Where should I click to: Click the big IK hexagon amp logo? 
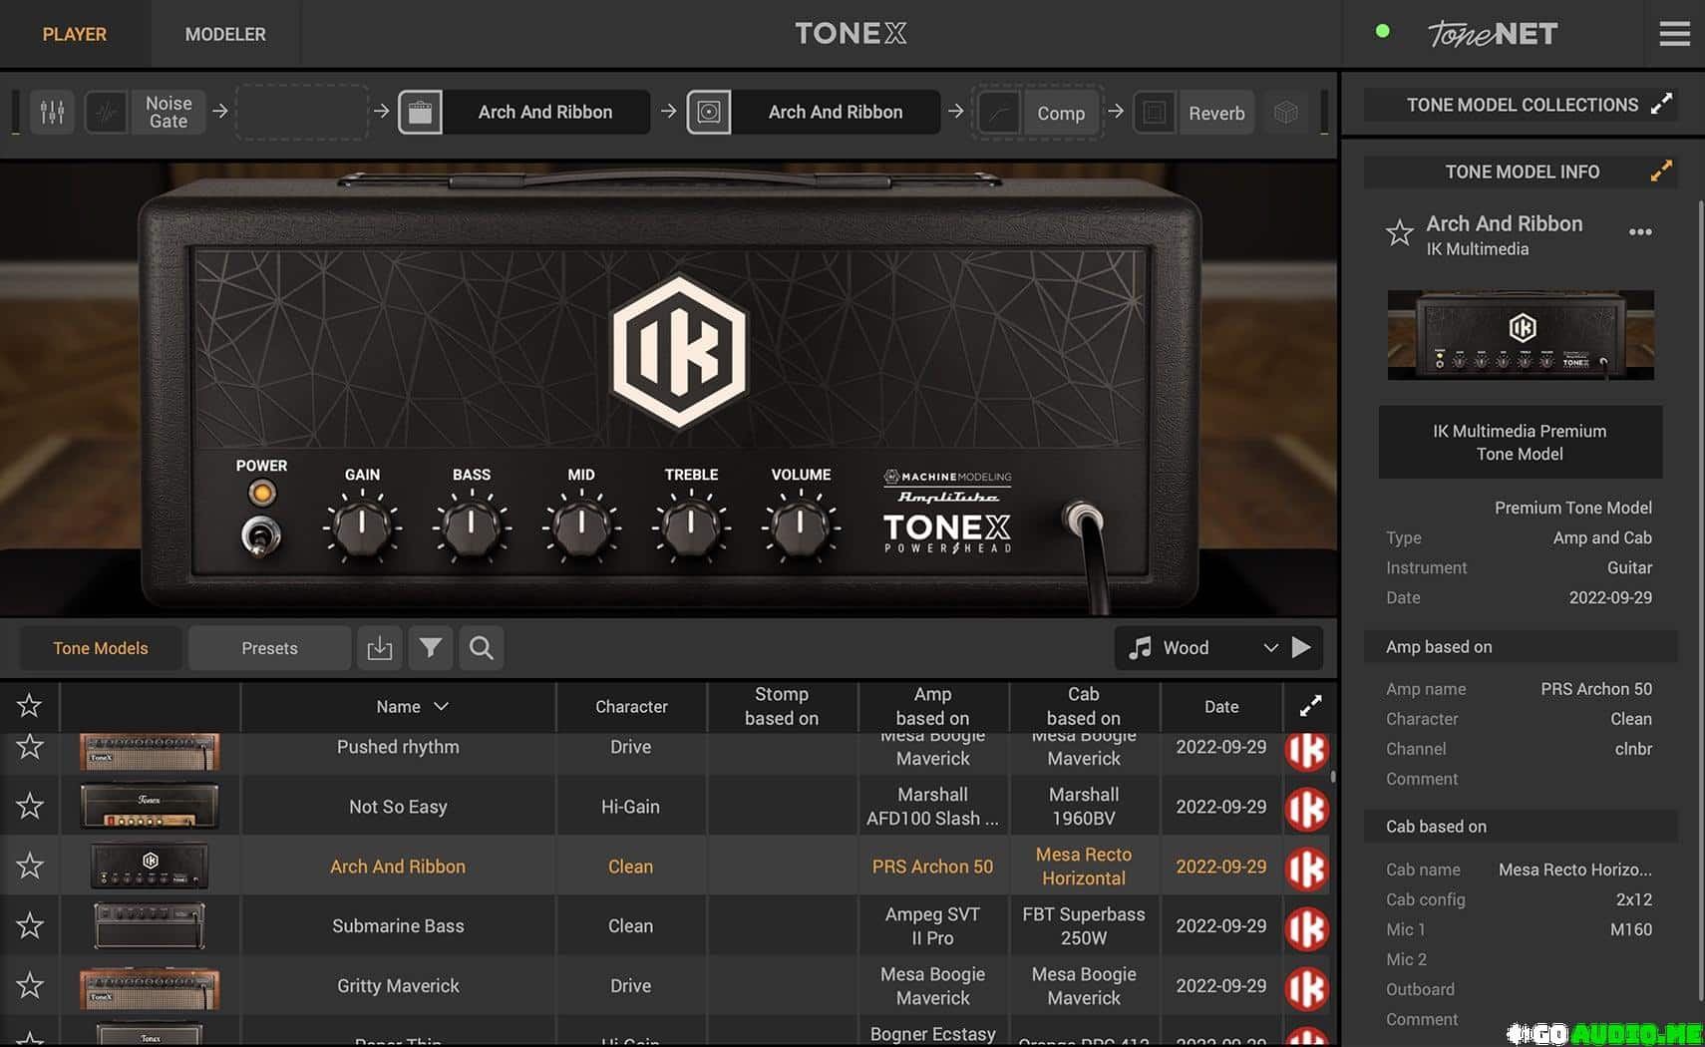[x=679, y=352]
